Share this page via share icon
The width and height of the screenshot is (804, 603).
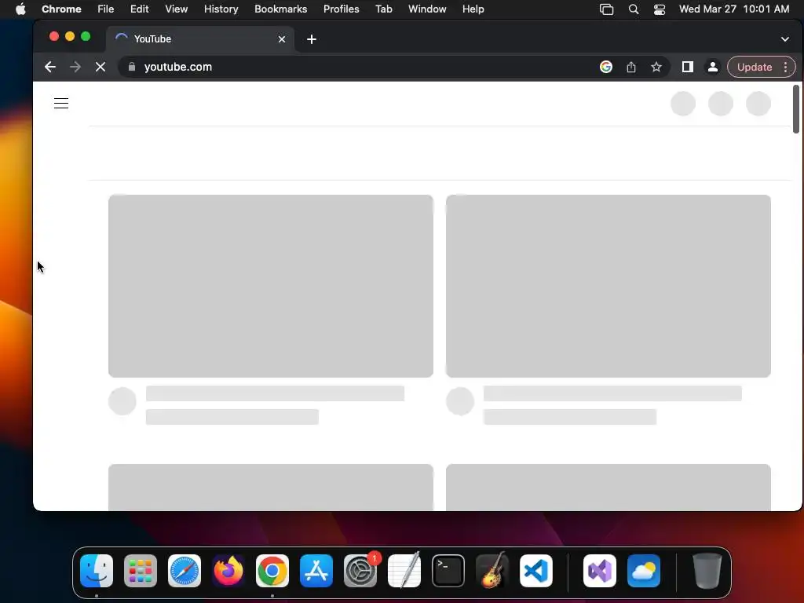click(631, 67)
